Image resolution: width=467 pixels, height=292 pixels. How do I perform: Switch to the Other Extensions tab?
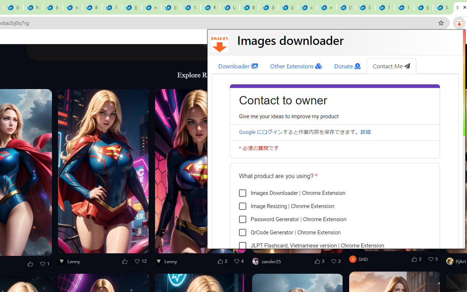point(296,66)
